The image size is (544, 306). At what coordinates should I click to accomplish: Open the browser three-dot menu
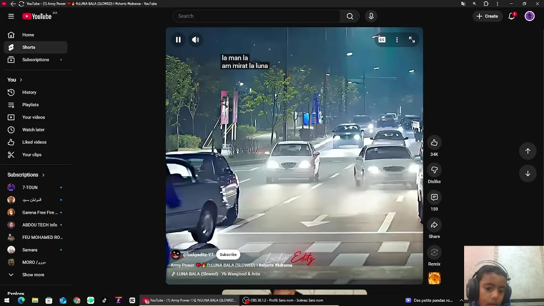(497, 4)
